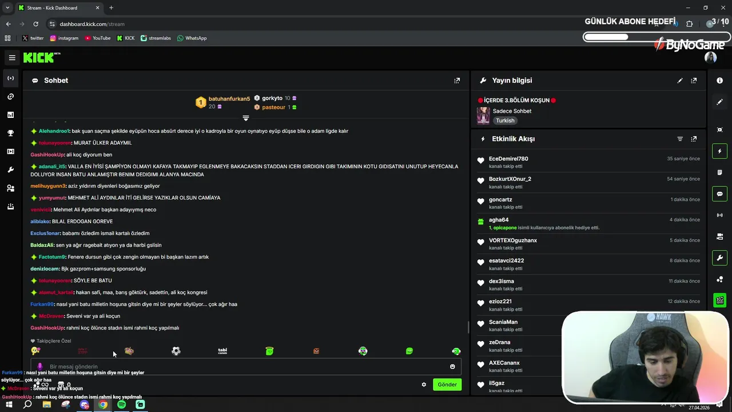The width and height of the screenshot is (732, 412).
Task: Open gorkyto in the leaderboard
Action: (x=272, y=98)
